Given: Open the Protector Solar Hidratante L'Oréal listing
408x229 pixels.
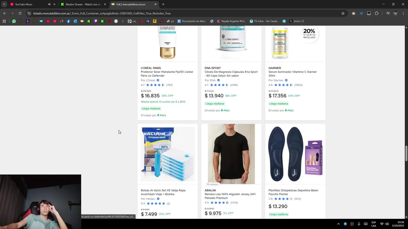Looking at the screenshot, I should [167, 74].
